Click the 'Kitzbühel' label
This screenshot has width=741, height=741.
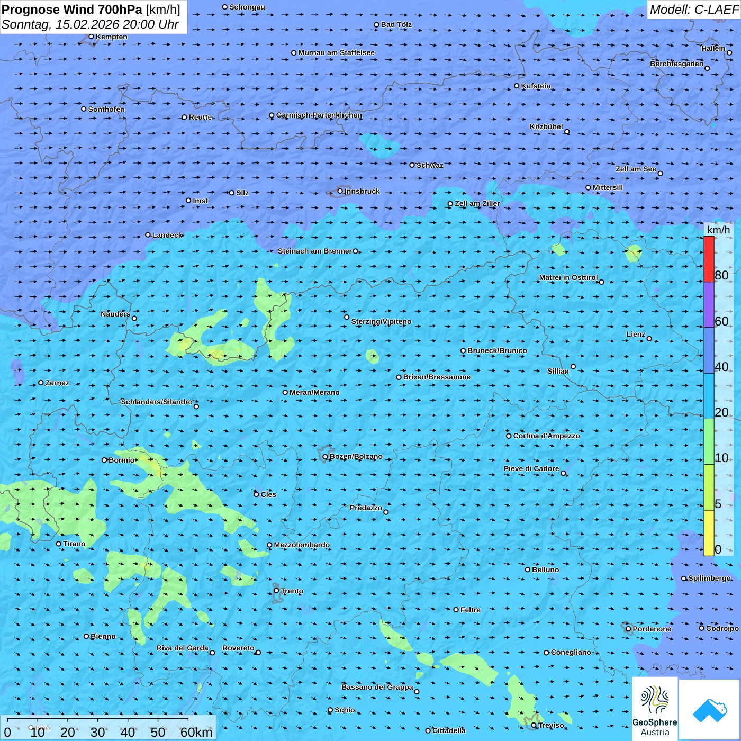546,126
